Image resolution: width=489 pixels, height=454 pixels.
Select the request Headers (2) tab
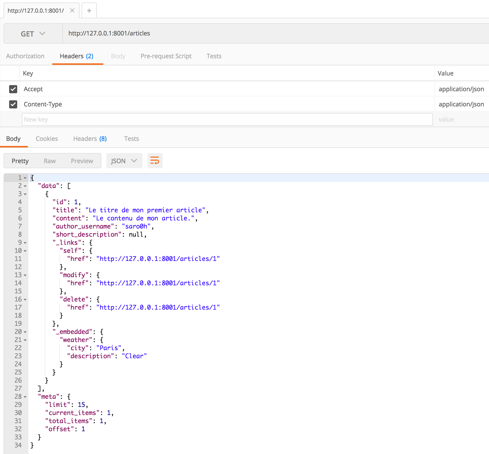pyautogui.click(x=77, y=56)
